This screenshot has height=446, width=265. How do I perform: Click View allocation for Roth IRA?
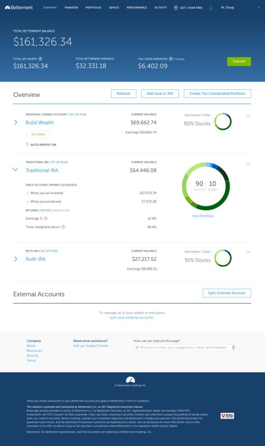pos(207,252)
